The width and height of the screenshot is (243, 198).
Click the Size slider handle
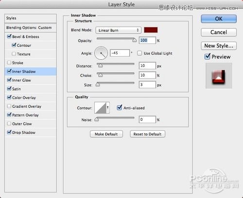(x=98, y=84)
